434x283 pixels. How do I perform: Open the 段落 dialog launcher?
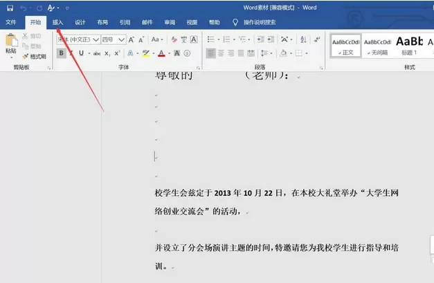pyautogui.click(x=321, y=68)
